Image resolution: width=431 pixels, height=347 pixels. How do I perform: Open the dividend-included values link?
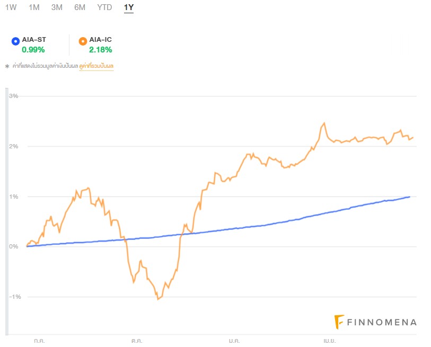tap(96, 66)
